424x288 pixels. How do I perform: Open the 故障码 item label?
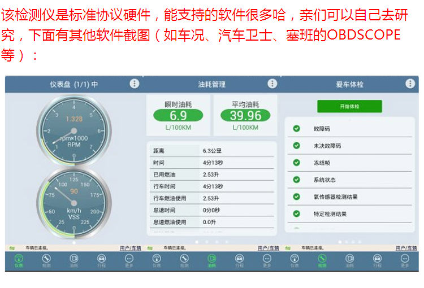tap(322, 129)
